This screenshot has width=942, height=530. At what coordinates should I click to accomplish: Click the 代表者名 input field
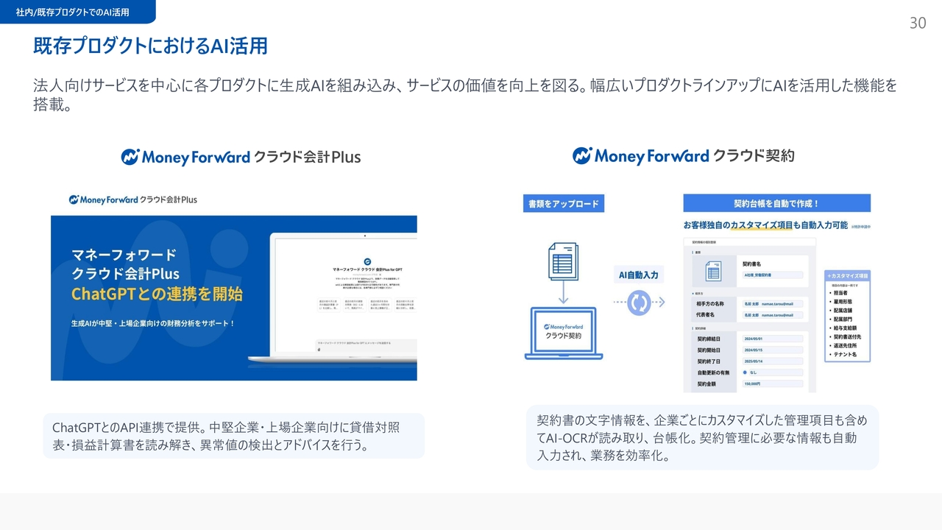coord(772,315)
